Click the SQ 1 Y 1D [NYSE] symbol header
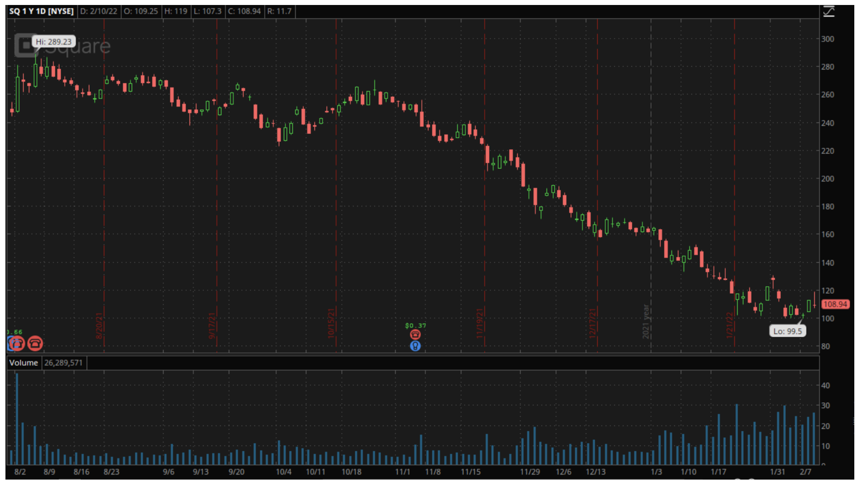Screen dimensions: 867x490 point(41,11)
